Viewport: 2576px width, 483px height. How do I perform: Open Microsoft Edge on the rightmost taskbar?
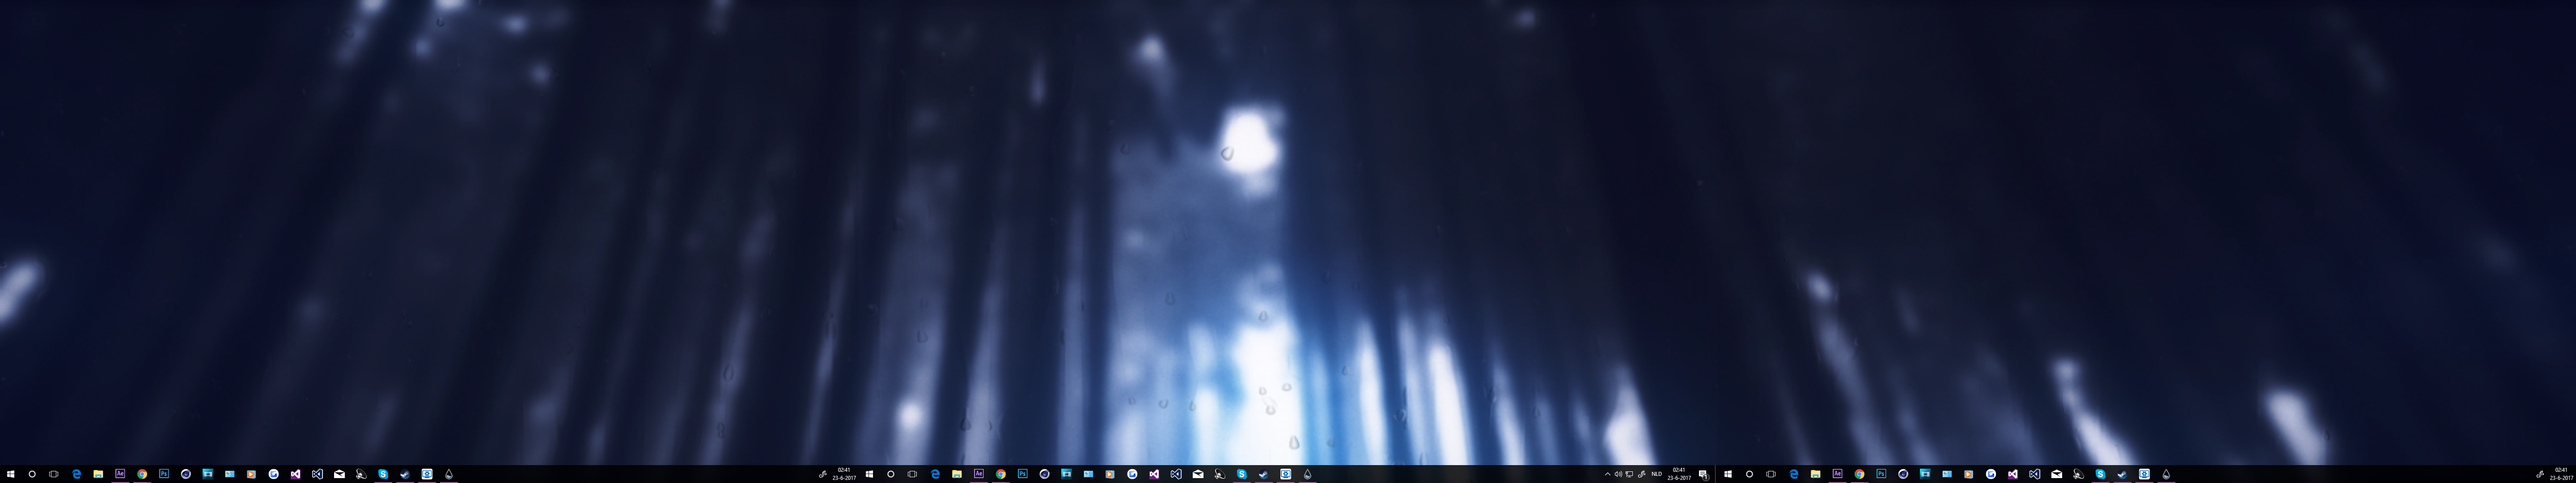click(x=1794, y=474)
